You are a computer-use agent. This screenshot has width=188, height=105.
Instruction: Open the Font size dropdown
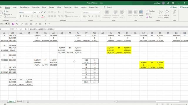pos(39,12)
